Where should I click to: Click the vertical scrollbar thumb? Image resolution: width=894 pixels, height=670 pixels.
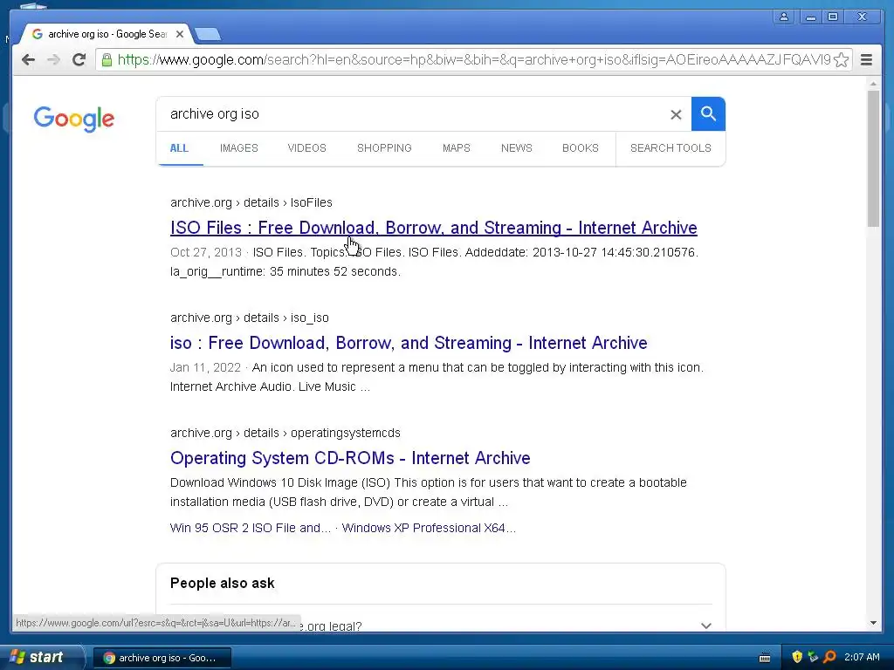pyautogui.click(x=873, y=159)
